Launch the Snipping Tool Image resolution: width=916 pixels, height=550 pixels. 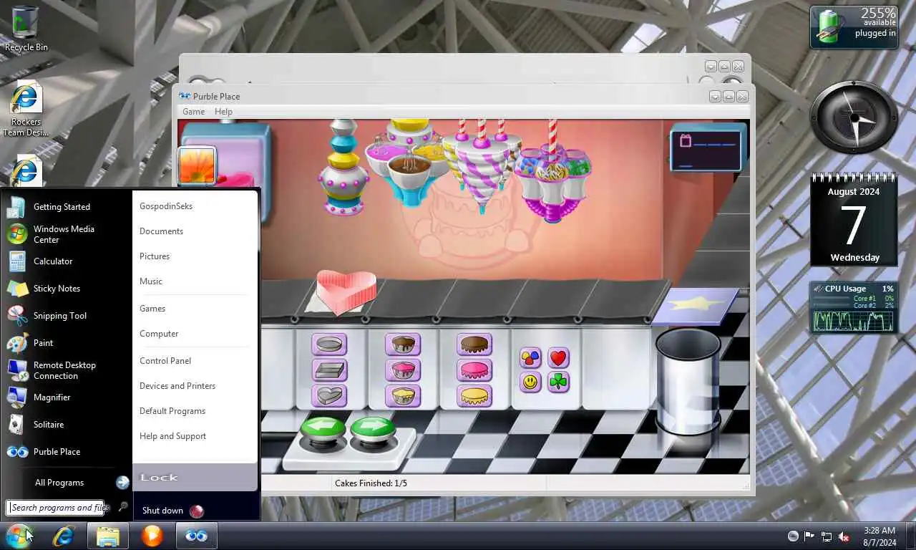(x=67, y=316)
